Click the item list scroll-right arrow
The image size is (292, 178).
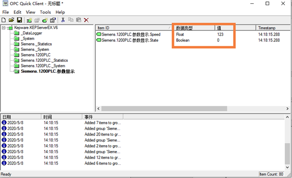(x=287, y=109)
